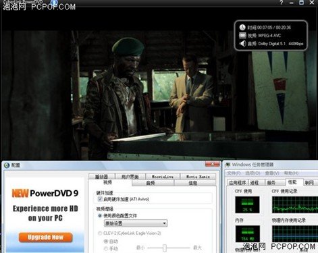The height and width of the screenshot is (253, 318).
Task: Click the Windows Task Manager title bar icon
Action: [228, 165]
